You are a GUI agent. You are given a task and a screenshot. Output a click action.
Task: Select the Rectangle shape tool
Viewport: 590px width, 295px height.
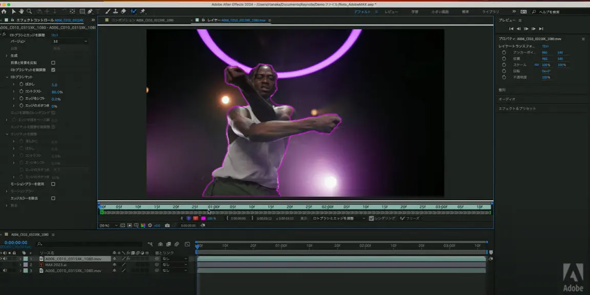pyautogui.click(x=82, y=12)
